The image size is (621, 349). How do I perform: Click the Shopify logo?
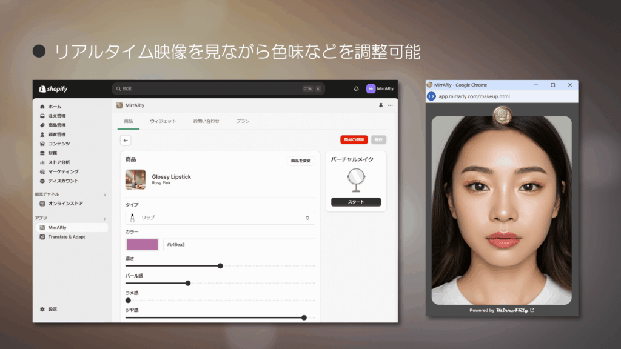coord(53,88)
